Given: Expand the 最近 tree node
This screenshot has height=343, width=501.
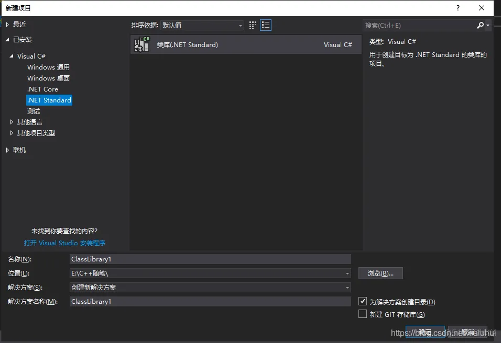Looking at the screenshot, I should 7,25.
